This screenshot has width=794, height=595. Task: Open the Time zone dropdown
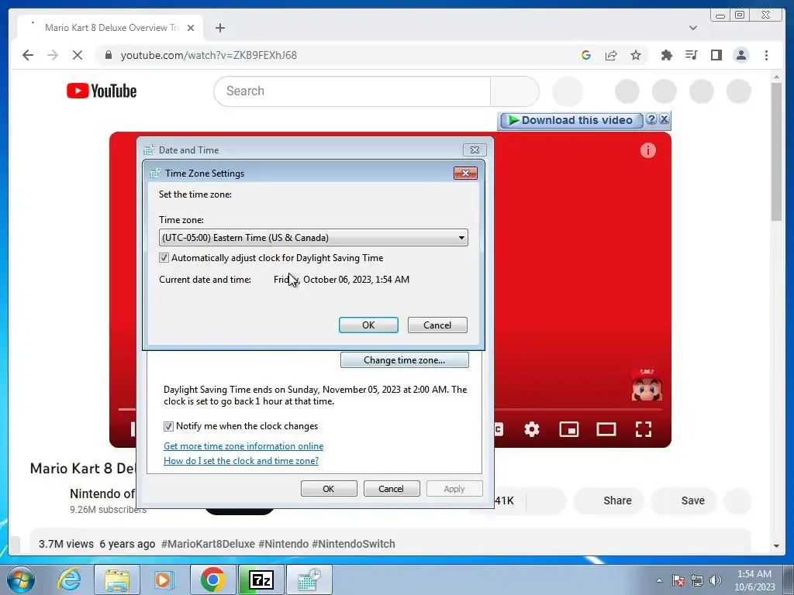[313, 237]
